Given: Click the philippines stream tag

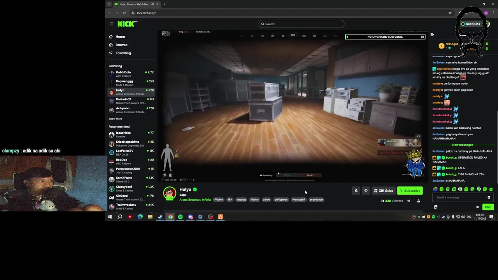Looking at the screenshot, I should click(281, 199).
